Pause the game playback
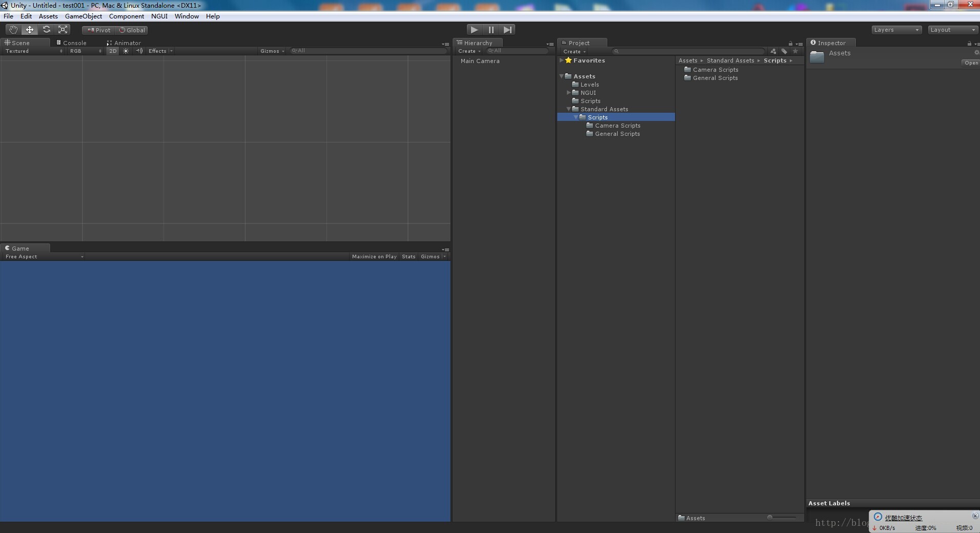Screen dimensions: 980x533 coord(491,30)
